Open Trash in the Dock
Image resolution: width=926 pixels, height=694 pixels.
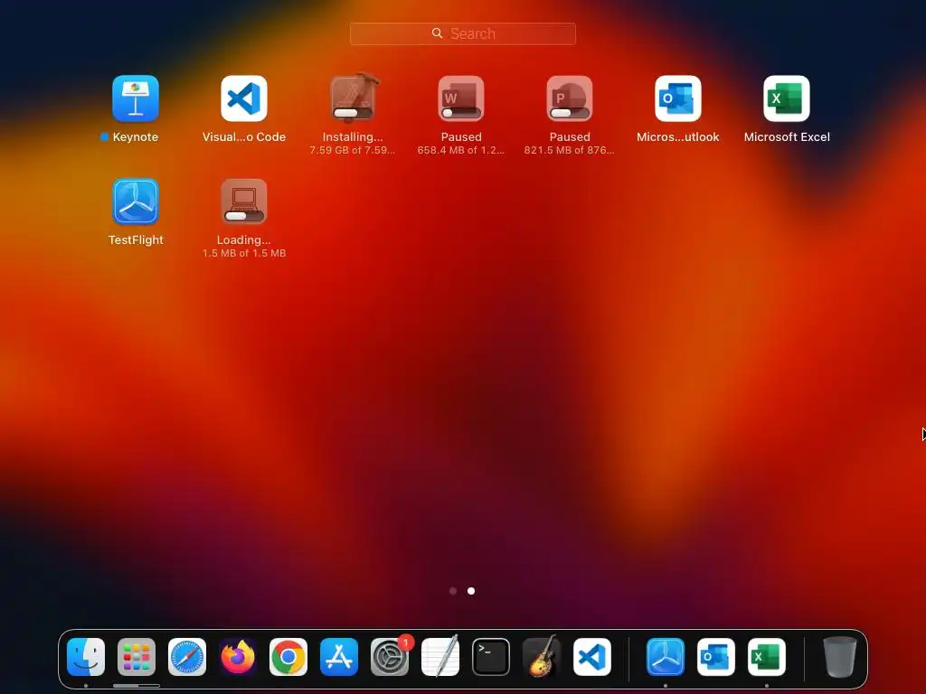point(839,657)
